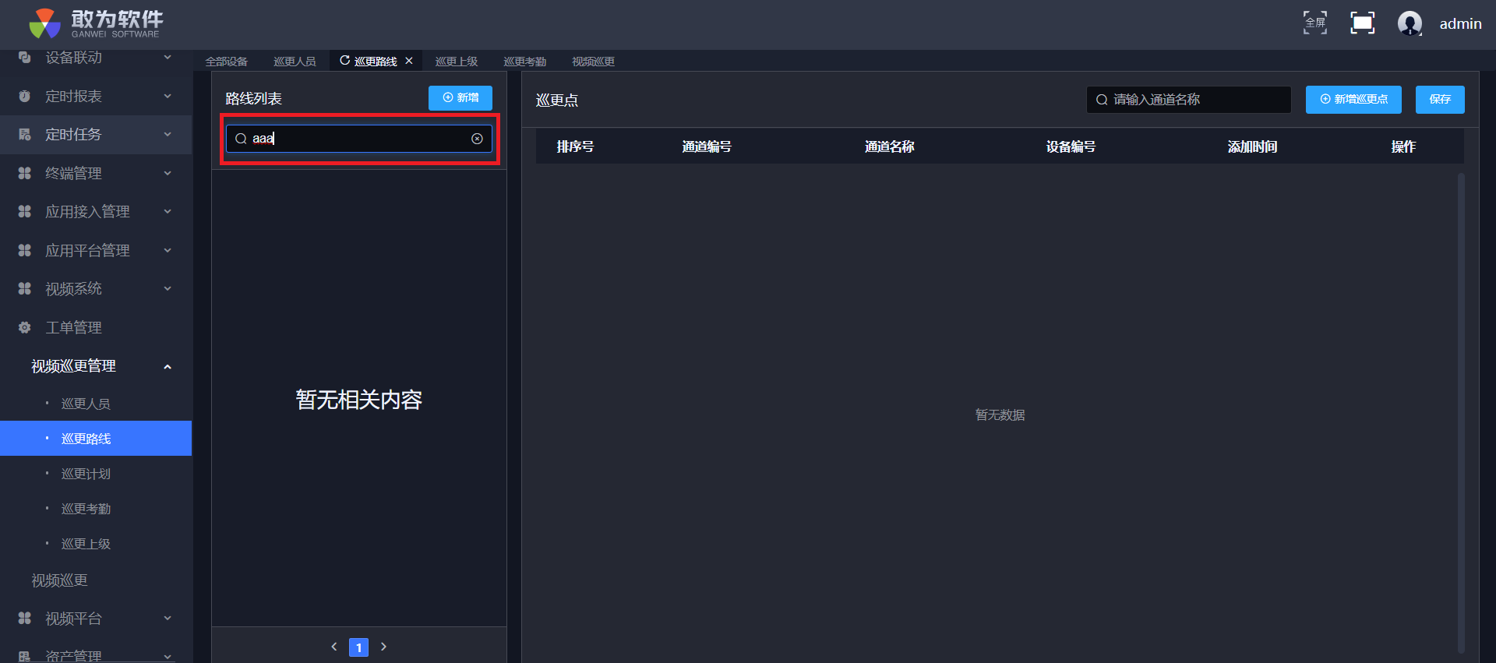Click the 排序号 column header
1496x663 pixels.
(x=576, y=146)
